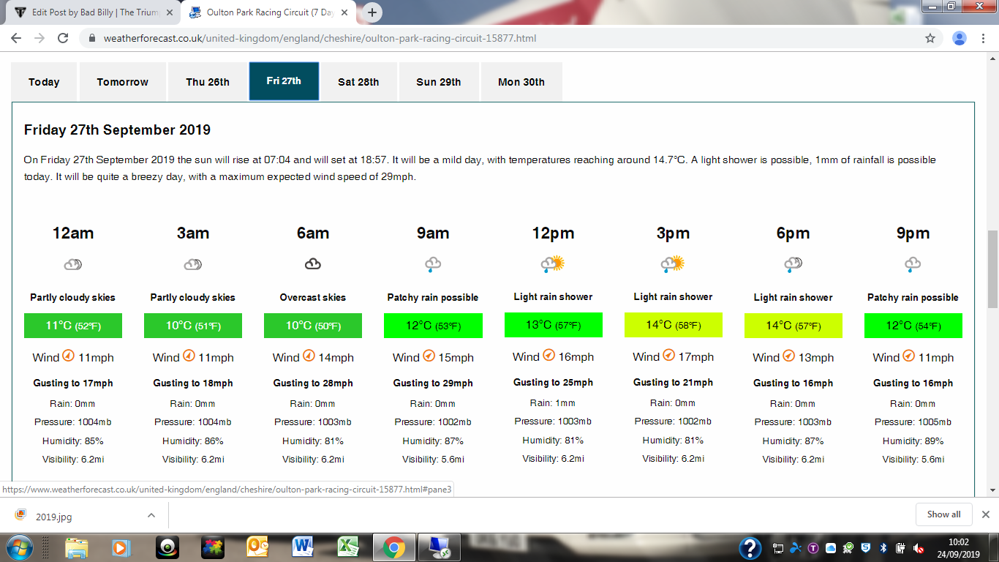Click the wind direction icon under 9am

click(429, 357)
